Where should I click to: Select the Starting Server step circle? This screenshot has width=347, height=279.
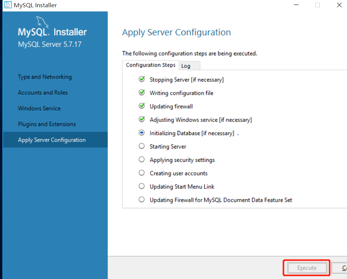tap(142, 146)
